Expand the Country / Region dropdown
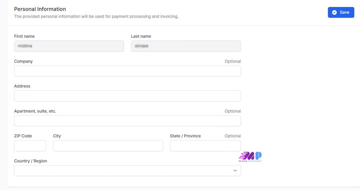 click(x=127, y=171)
